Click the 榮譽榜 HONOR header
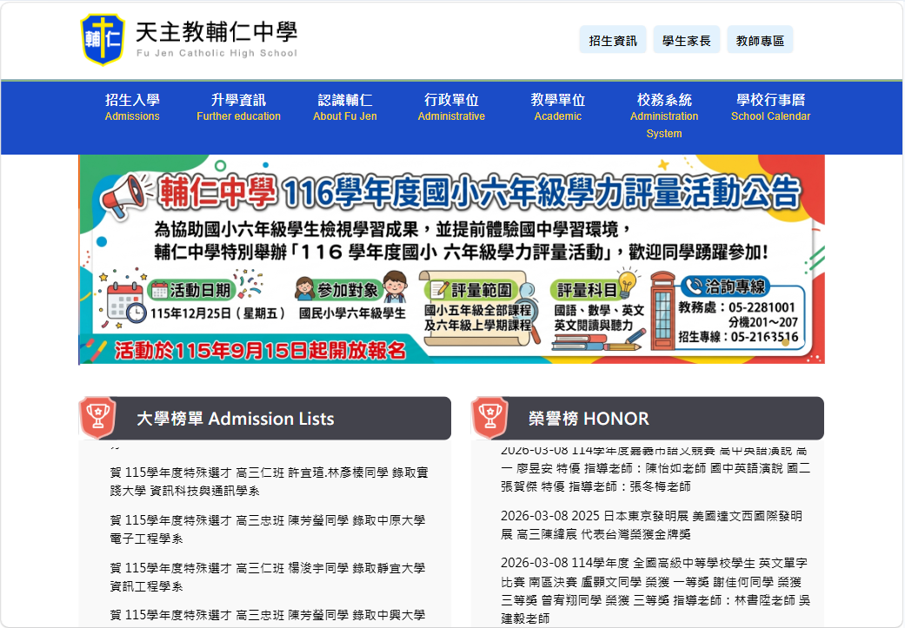Screen dimensions: 905x628 (x=648, y=419)
